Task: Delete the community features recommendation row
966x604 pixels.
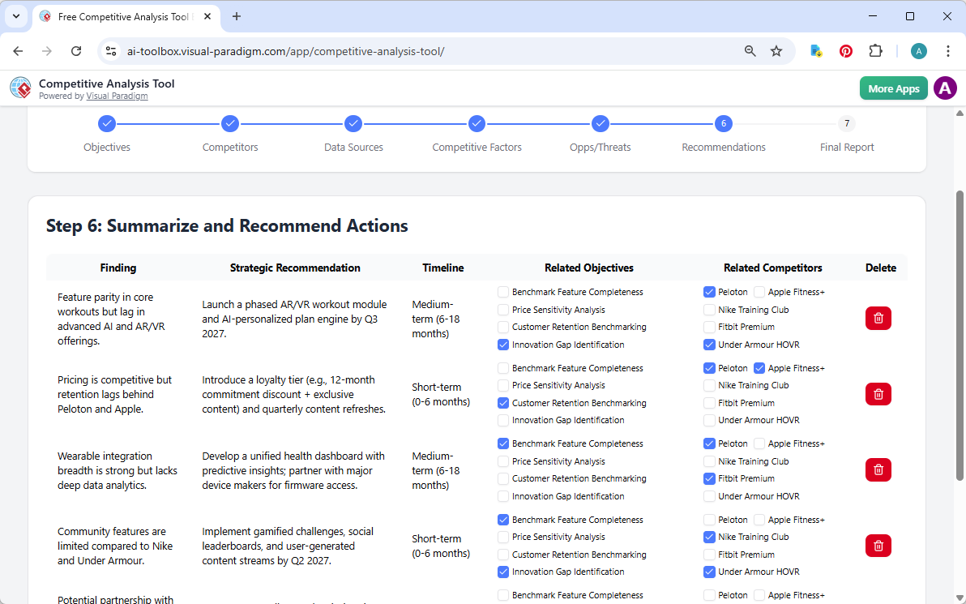Action: 878,546
